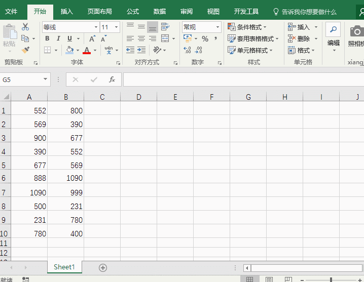Screen dimensions: 364x282
Task: Switch to the 开发工具 Developer tab
Action: [246, 11]
